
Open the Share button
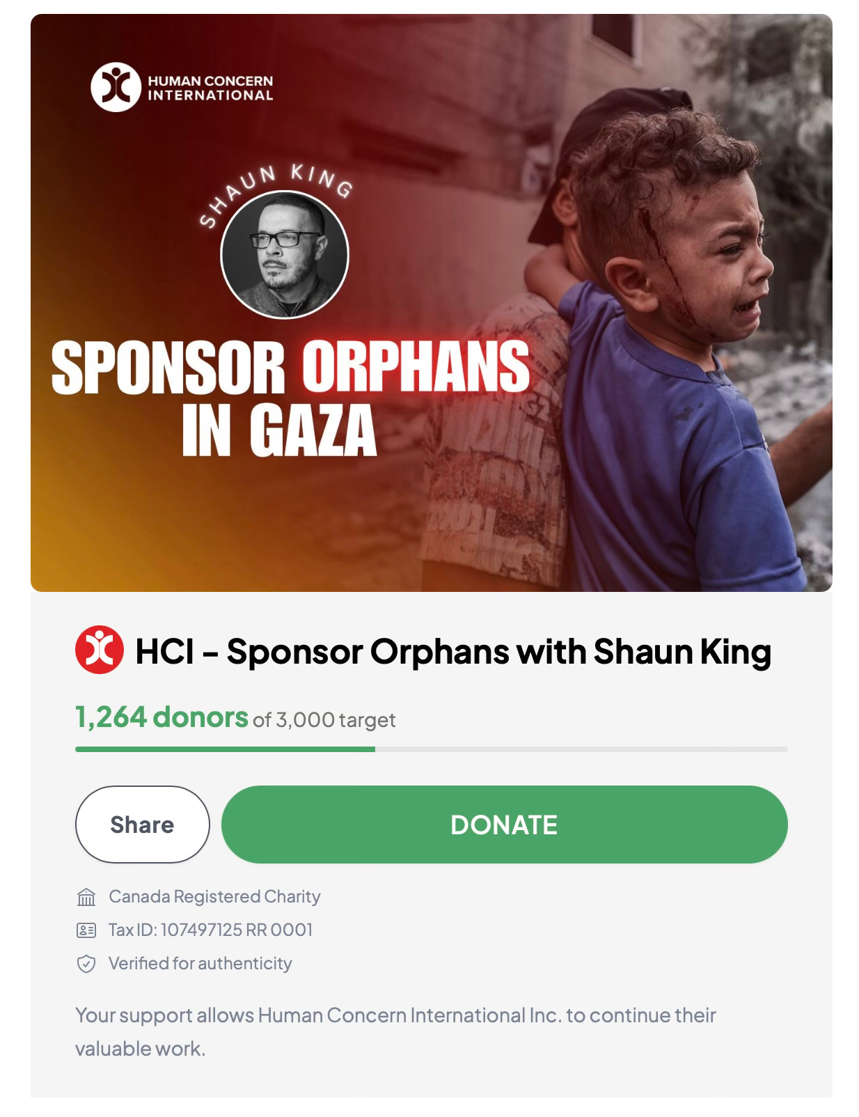[x=142, y=825]
